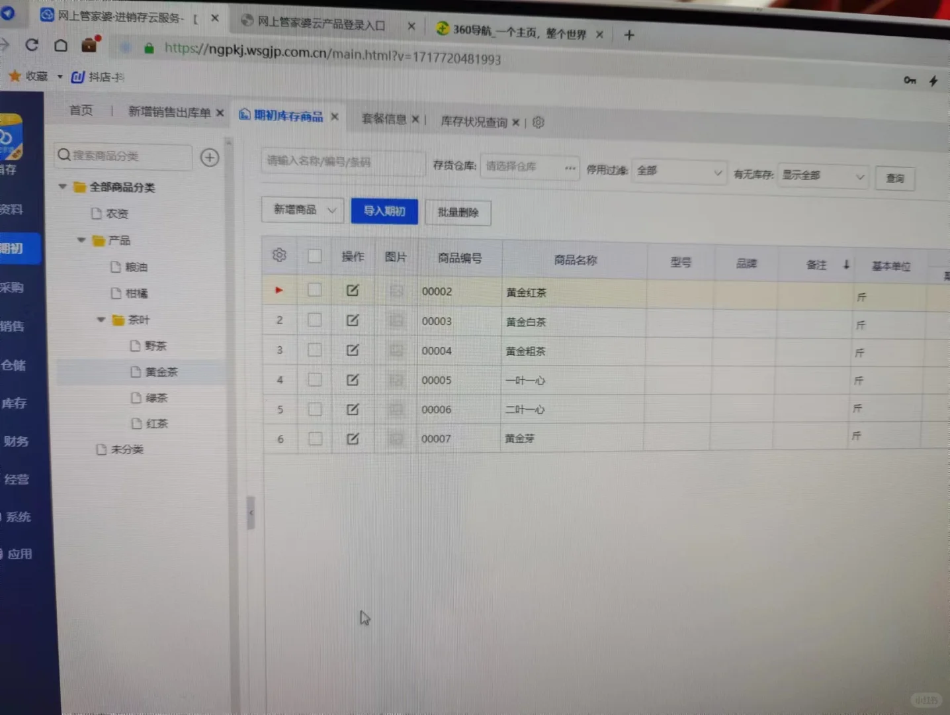Click the 批量删除 button
The width and height of the screenshot is (950, 715).
click(x=458, y=213)
